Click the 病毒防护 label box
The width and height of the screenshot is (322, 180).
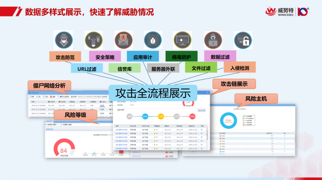point(182,56)
